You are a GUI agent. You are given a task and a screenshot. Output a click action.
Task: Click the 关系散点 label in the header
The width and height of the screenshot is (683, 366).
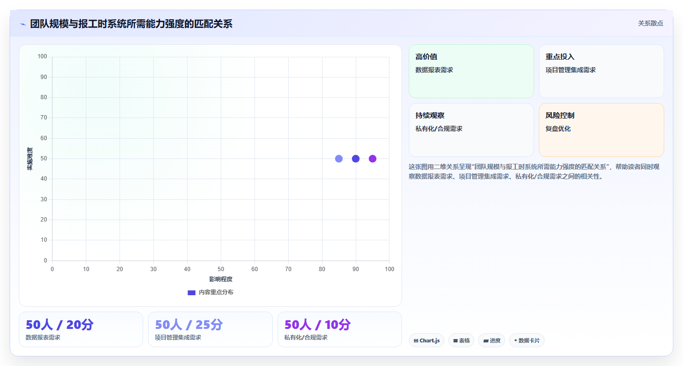[651, 23]
